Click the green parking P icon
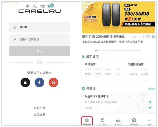 [83, 89]
